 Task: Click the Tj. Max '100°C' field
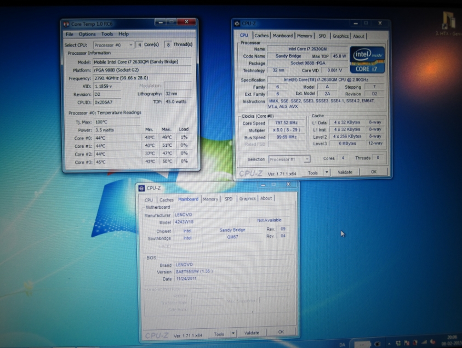tap(117, 122)
